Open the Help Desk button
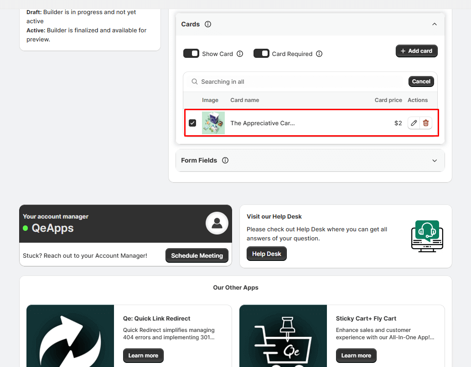This screenshot has height=367, width=471. (267, 254)
